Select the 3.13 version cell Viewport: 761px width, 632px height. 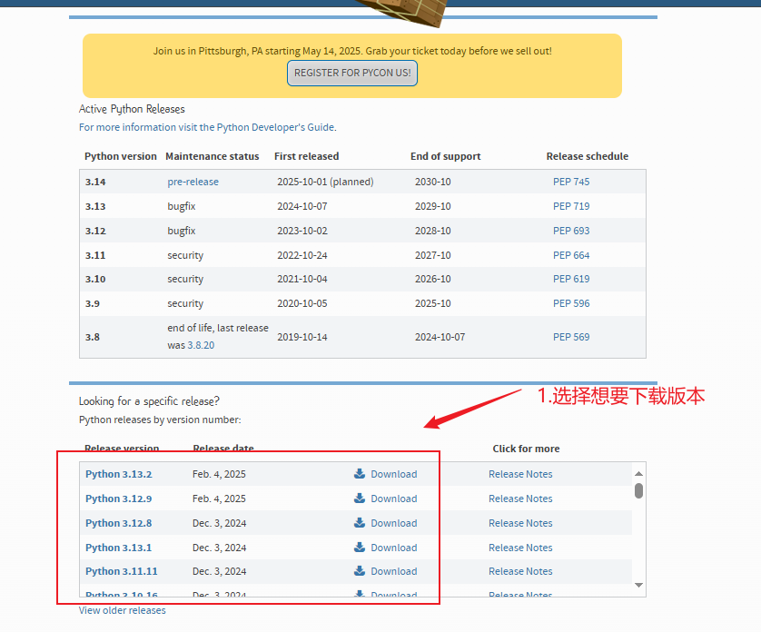point(95,206)
